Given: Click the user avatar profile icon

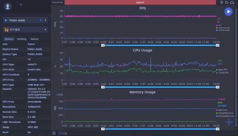Looking at the screenshot, I should [8, 6].
